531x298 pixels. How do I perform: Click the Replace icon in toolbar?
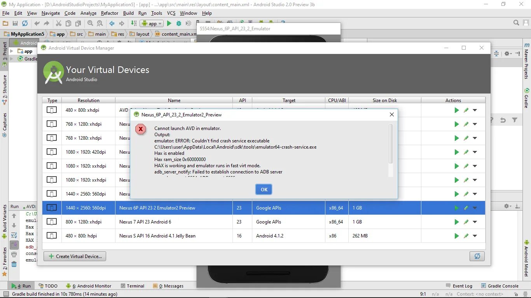(100, 24)
